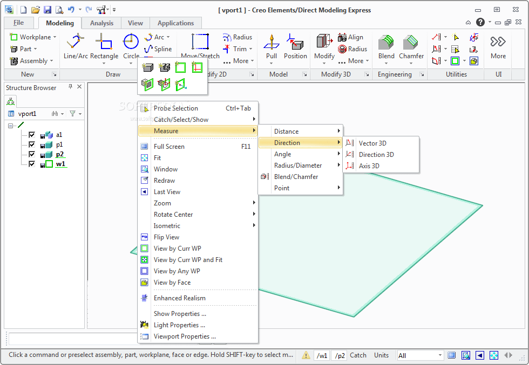The image size is (529, 365).
Task: Select the Circle draw tool
Action: (x=131, y=46)
